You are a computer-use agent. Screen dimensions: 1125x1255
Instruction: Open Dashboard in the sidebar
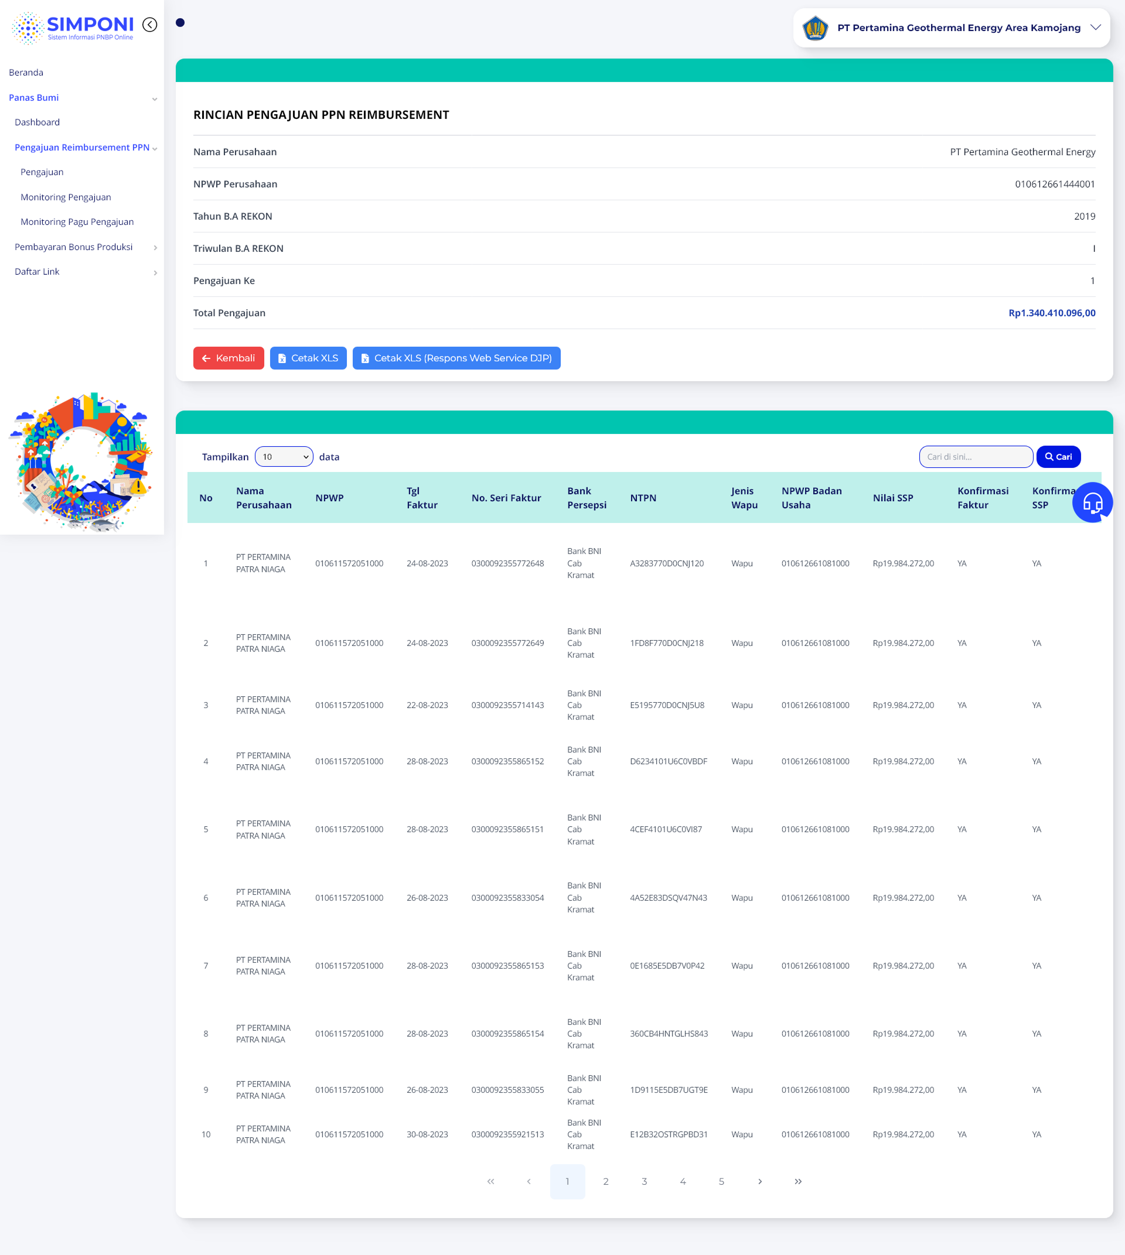tap(37, 122)
